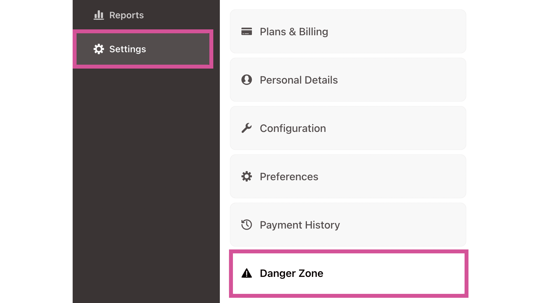This screenshot has height=303, width=547.
Task: Click the Configuration wrench icon
Action: pyautogui.click(x=246, y=128)
